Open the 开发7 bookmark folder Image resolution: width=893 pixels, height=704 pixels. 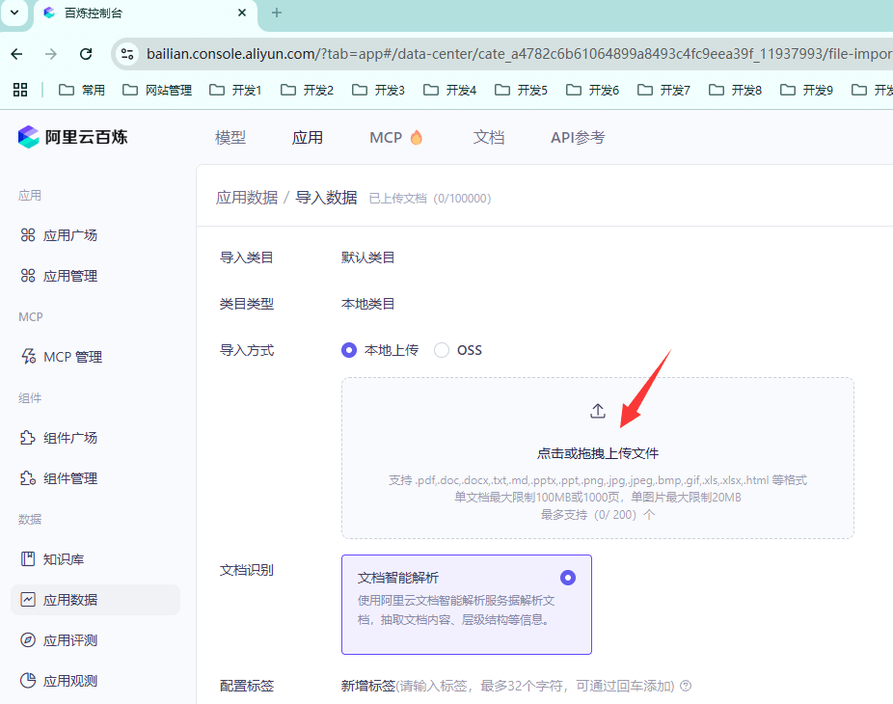pos(663,90)
